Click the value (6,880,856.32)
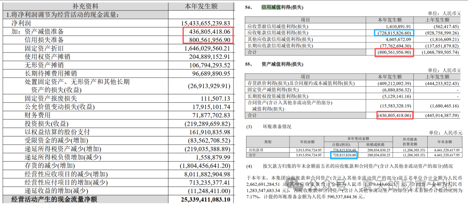Image resolution: width=468 pixels, height=204 pixels. pos(396,90)
